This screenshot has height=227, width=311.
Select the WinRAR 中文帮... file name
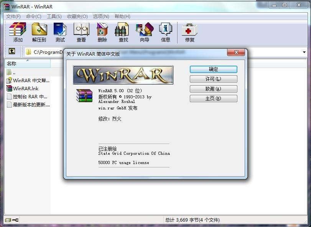click(31, 80)
